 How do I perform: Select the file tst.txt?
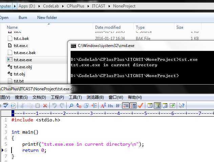click(x=19, y=81)
